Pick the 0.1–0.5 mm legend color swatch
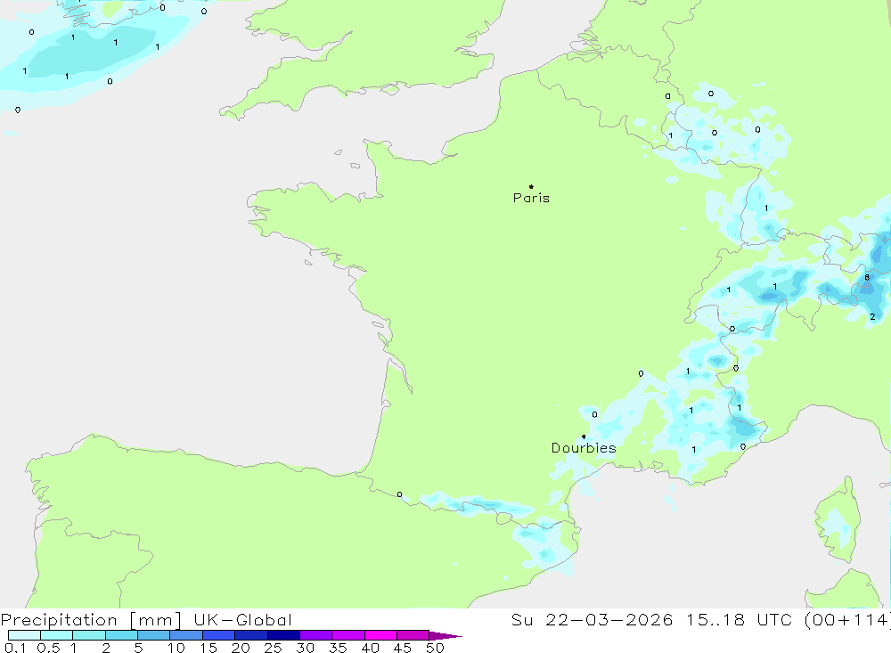 [24, 635]
